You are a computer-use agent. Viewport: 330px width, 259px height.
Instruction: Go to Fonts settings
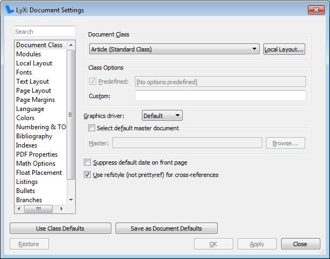click(41, 72)
